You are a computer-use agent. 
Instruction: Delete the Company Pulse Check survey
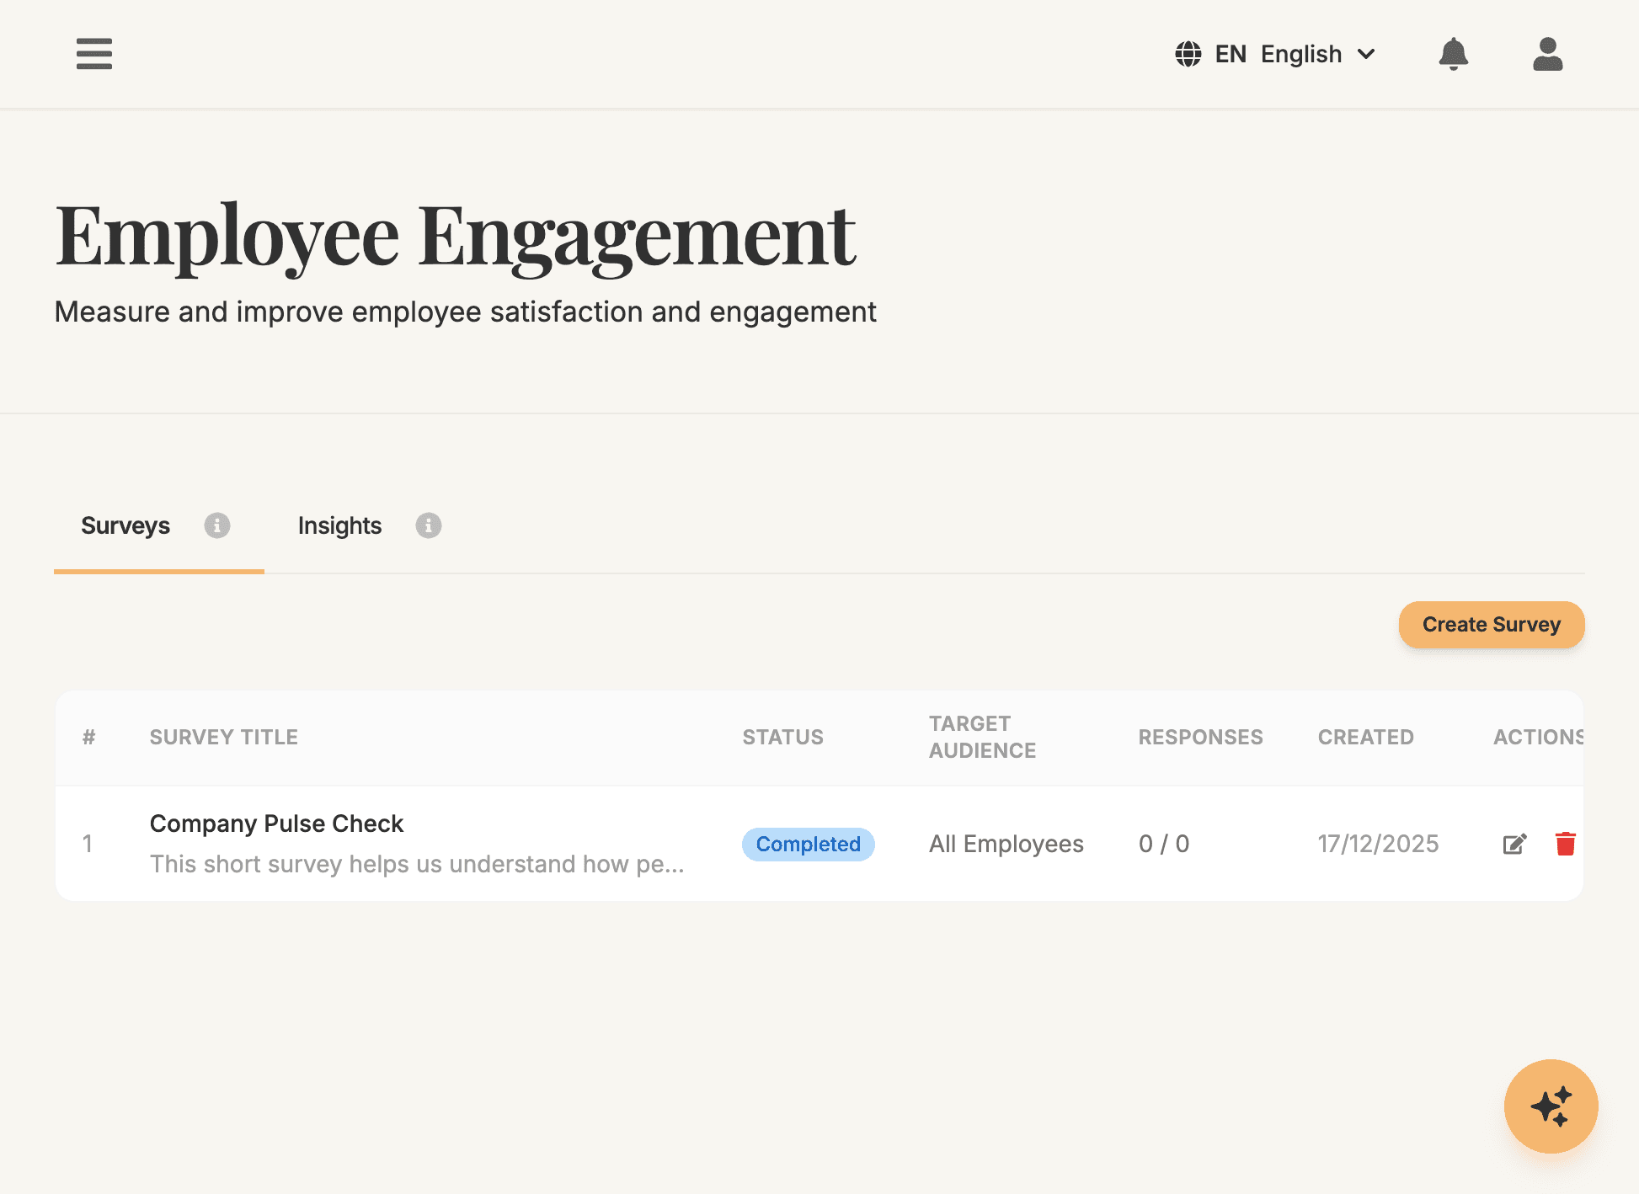1566,844
